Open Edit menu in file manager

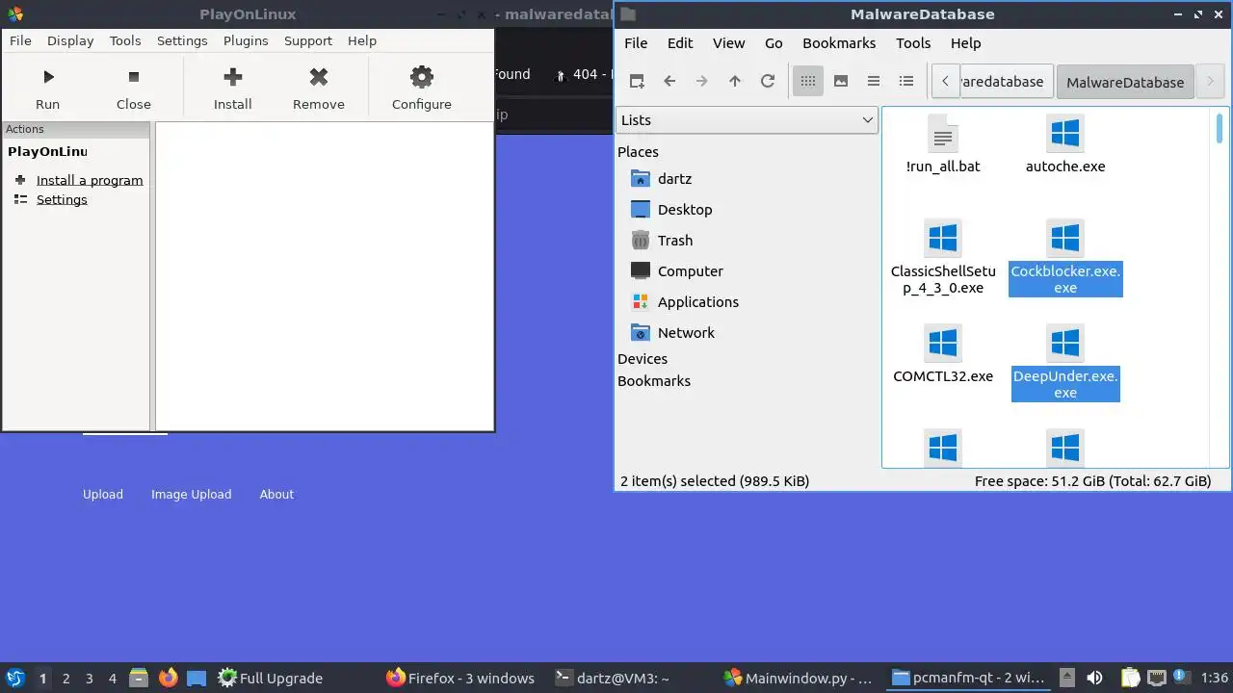(680, 42)
